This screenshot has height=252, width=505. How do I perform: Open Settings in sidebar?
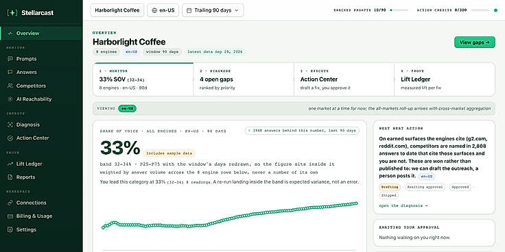pos(41,230)
